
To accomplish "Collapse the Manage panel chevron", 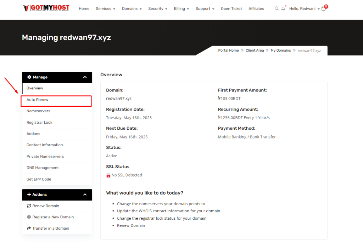I will (x=85, y=77).
